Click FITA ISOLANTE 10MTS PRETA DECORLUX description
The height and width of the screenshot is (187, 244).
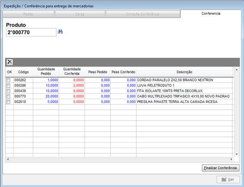170,91
